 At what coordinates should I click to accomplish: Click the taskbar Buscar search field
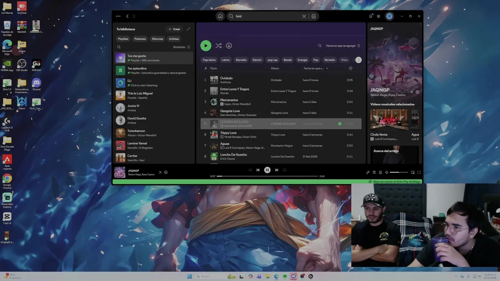tap(210, 276)
